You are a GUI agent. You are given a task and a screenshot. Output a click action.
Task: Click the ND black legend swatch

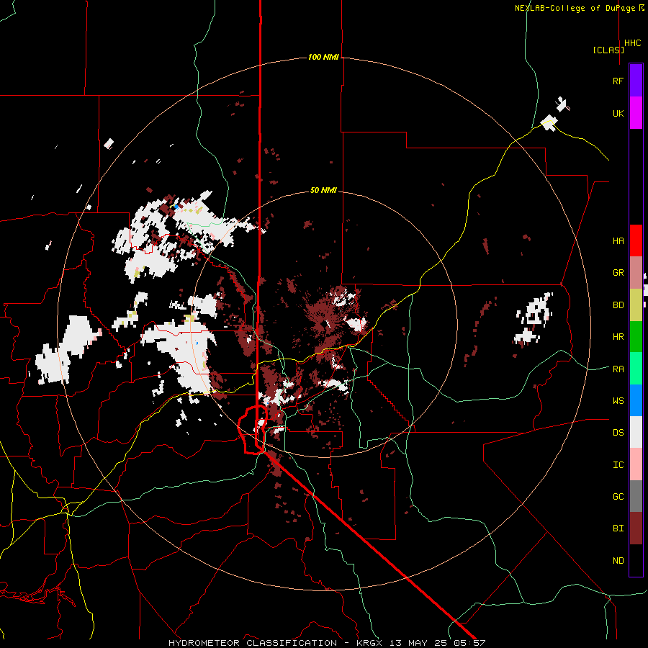click(x=636, y=560)
